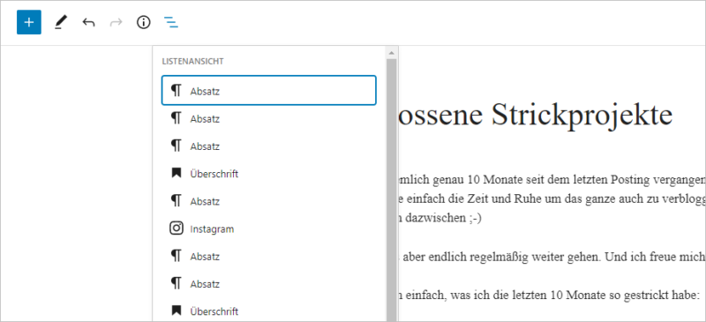The height and width of the screenshot is (322, 706).
Task: Click the paragraph ending so gestrickt habe:
Action: point(548,296)
